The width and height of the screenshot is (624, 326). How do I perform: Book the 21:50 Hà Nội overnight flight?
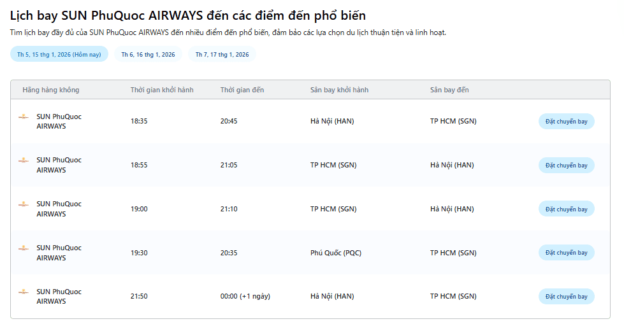tap(566, 297)
